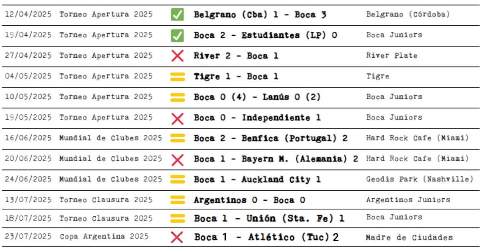This screenshot has width=485, height=250.
Task: Click yellow draw icon for Argentinos 0 - Boca 0
Action: click(x=177, y=200)
